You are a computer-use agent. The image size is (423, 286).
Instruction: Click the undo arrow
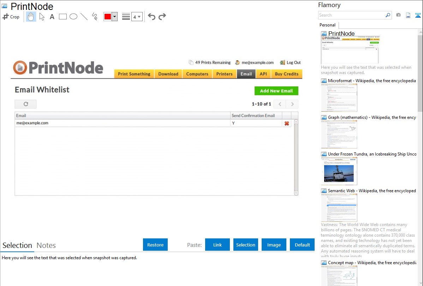pyautogui.click(x=151, y=17)
